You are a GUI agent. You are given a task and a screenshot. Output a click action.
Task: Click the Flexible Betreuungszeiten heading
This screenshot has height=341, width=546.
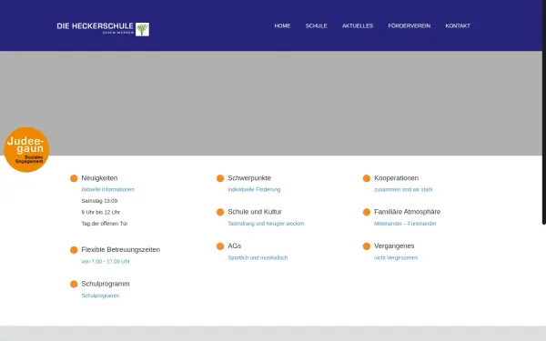click(x=120, y=250)
